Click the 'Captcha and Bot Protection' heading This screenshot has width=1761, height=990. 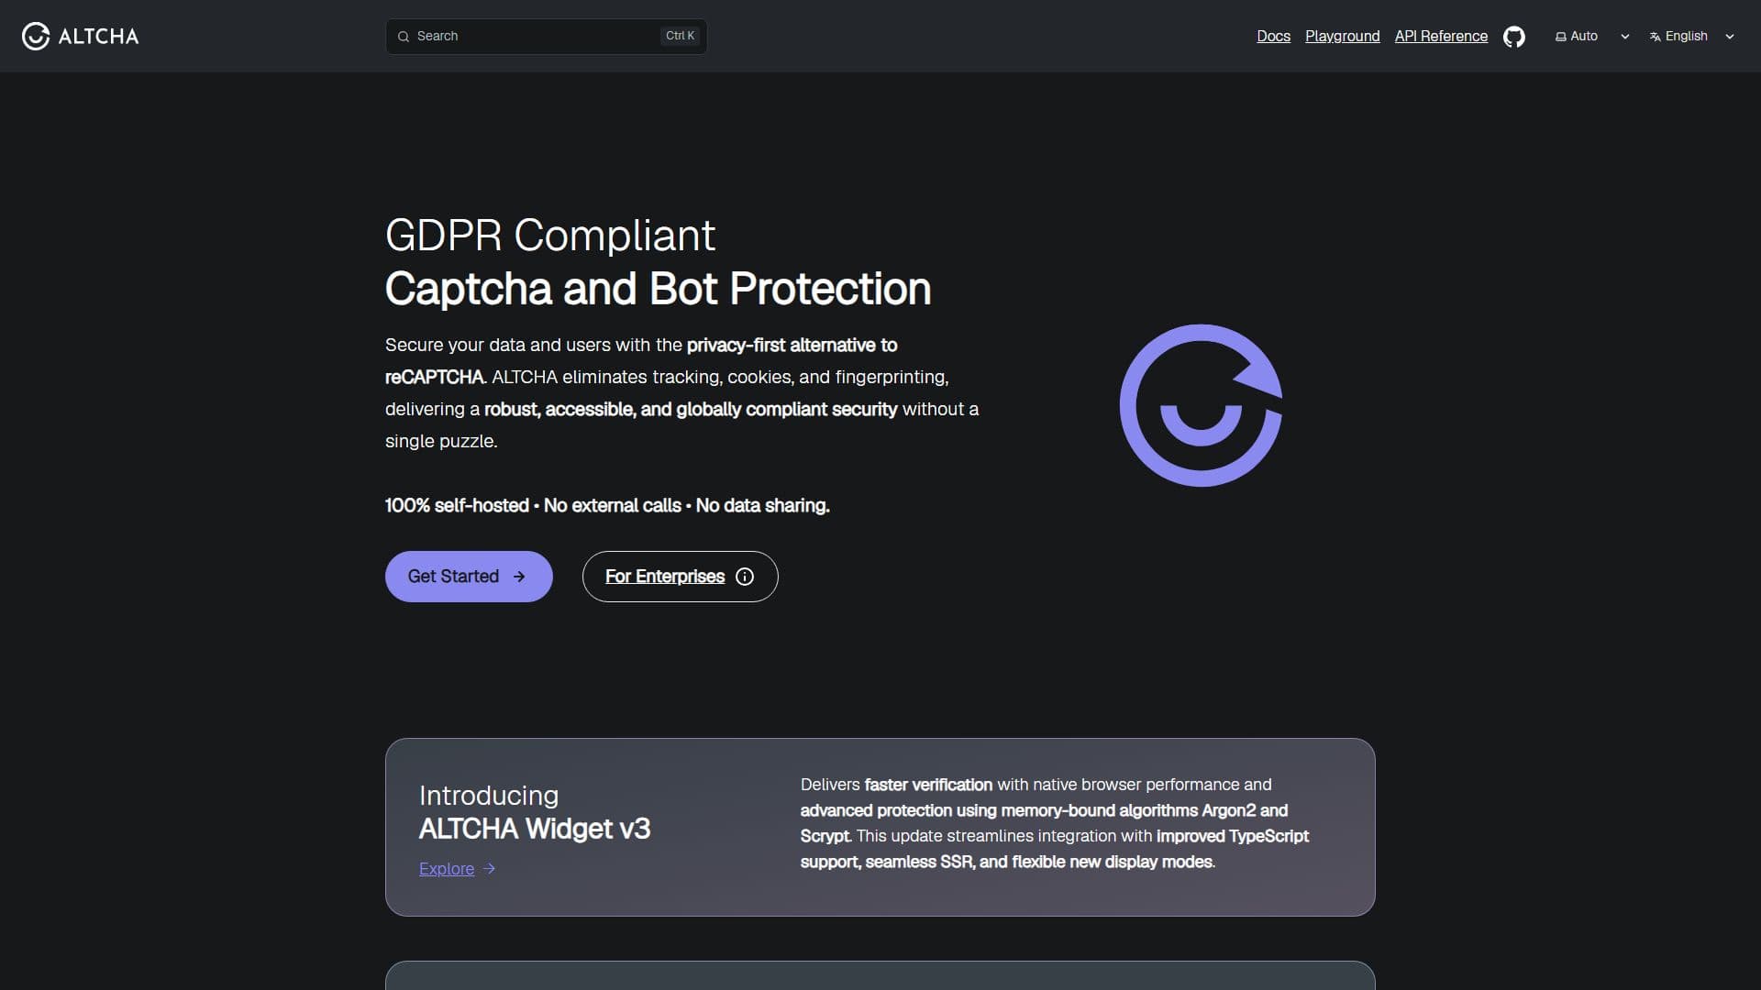(x=658, y=289)
